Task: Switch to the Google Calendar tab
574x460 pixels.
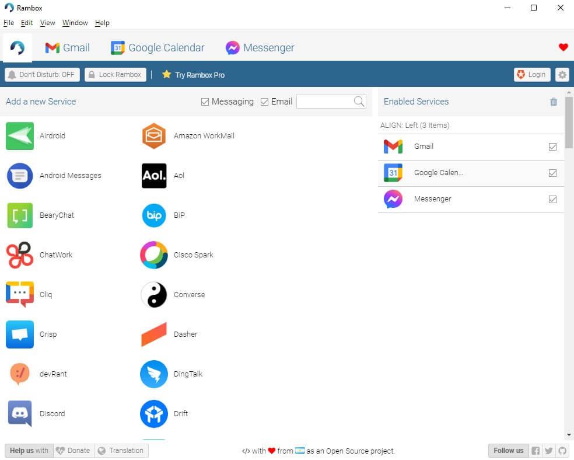Action: [157, 48]
